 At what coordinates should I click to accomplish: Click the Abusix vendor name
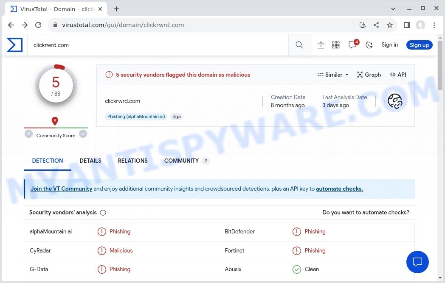point(233,269)
